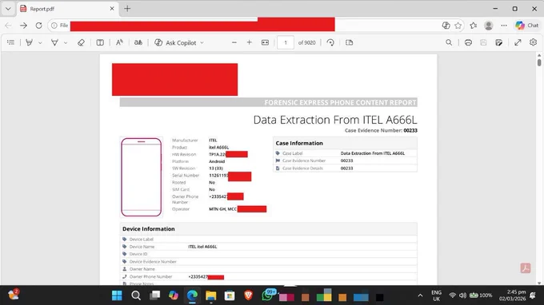Select the Report.pdf tab

pyautogui.click(x=67, y=9)
